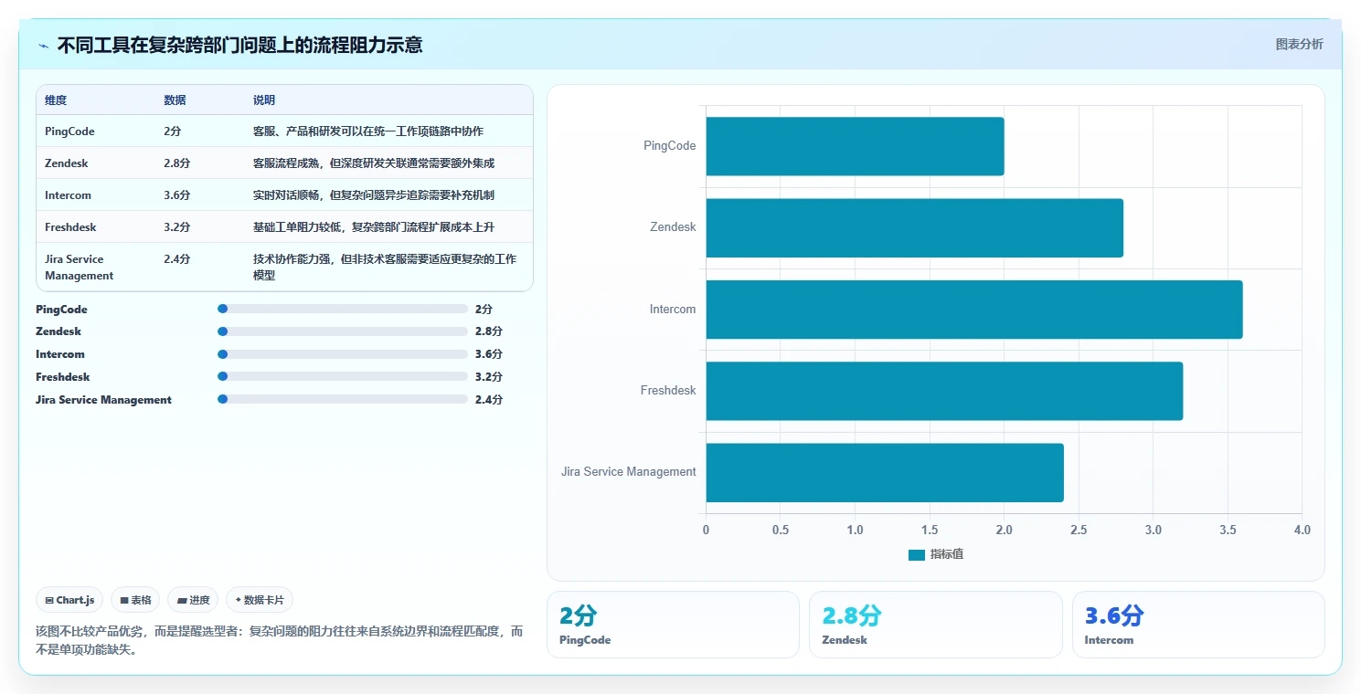Click the PingCode progress bar
Screen dimensions: 1361x694
click(343, 309)
